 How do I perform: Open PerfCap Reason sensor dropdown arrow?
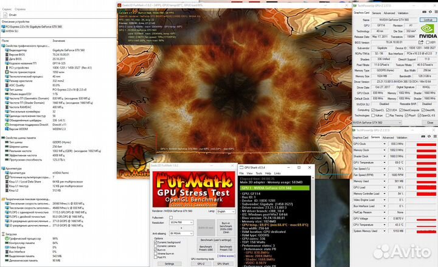pyautogui.click(x=384, y=212)
